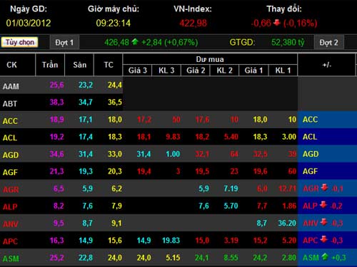
Task: Click the KL 1 column header
Action: 283,70
